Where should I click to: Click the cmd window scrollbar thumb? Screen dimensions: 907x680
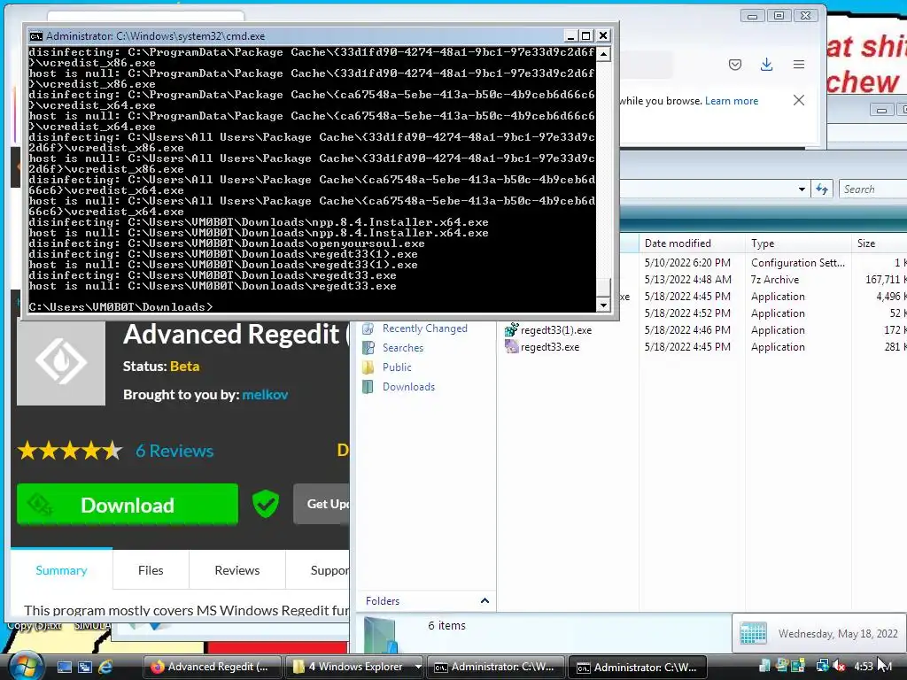[603, 287]
